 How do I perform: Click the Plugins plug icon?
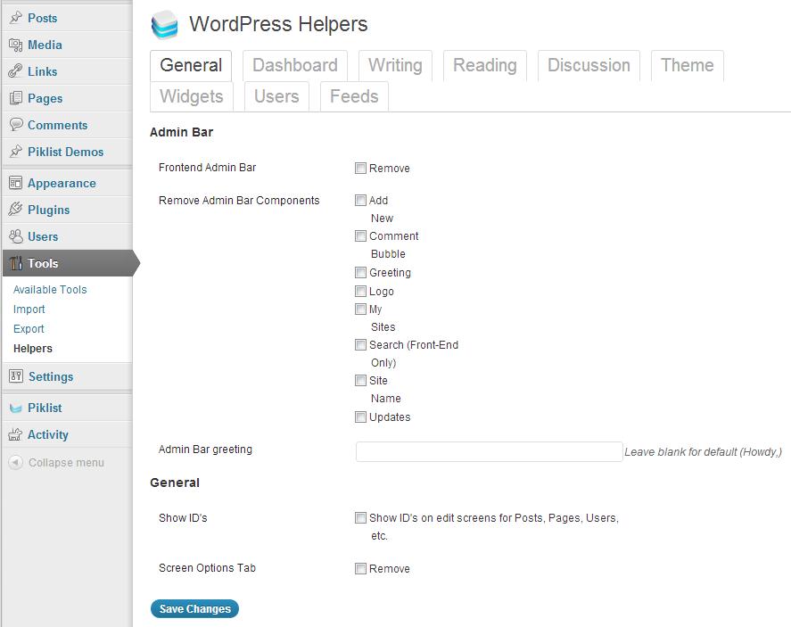pos(16,210)
